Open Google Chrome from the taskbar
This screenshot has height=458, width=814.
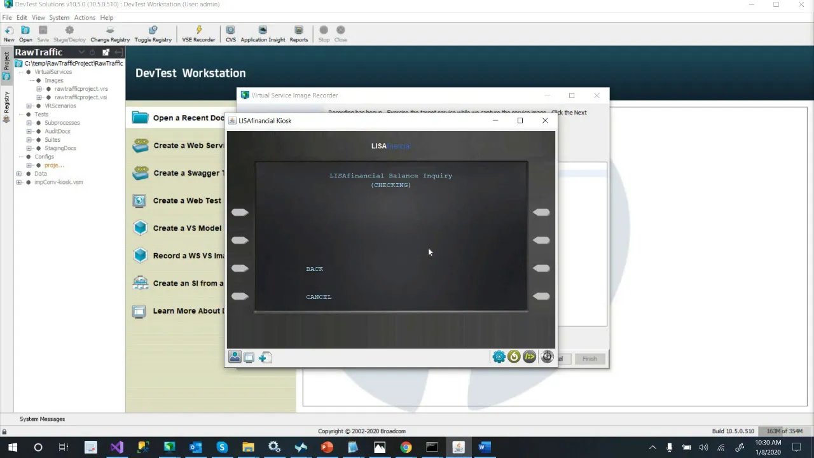pyautogui.click(x=406, y=447)
